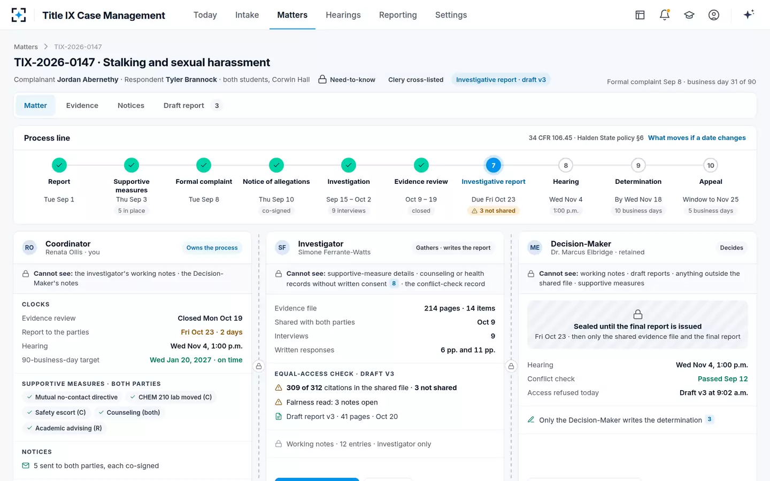Click the 3 not shared warning badge
Image resolution: width=770 pixels, height=481 pixels.
[x=494, y=211]
